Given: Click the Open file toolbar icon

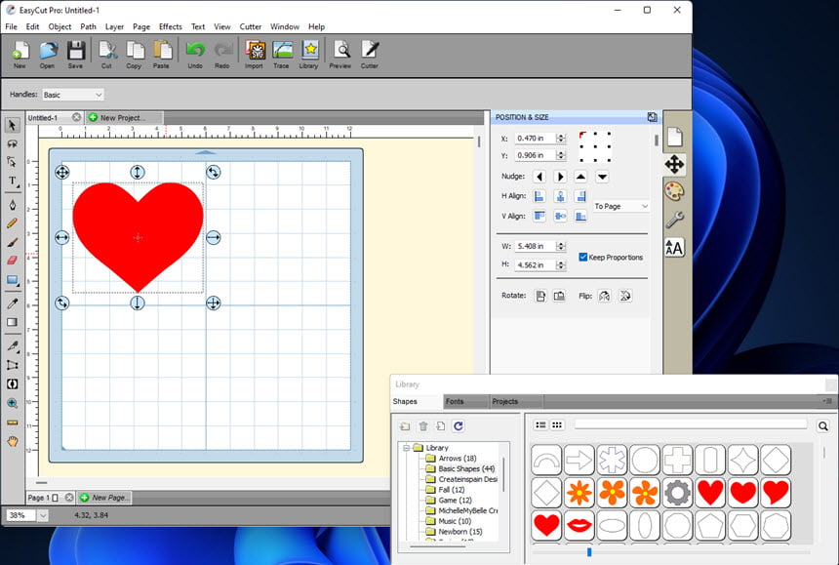Looking at the screenshot, I should coord(47,54).
